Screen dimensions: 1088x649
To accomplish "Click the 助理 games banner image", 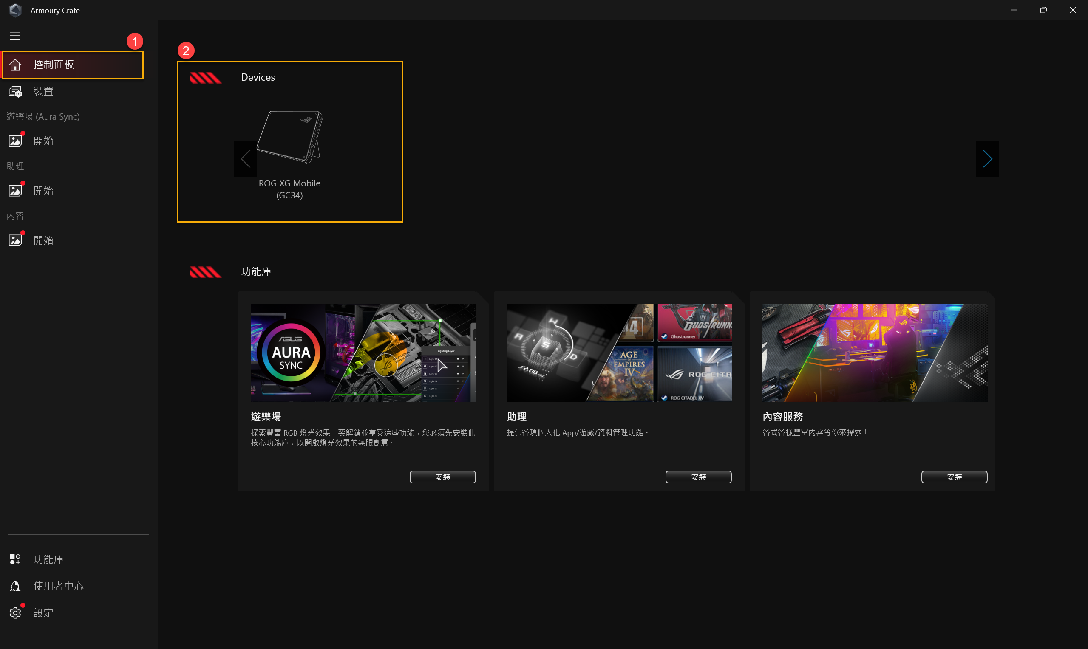I will click(619, 353).
